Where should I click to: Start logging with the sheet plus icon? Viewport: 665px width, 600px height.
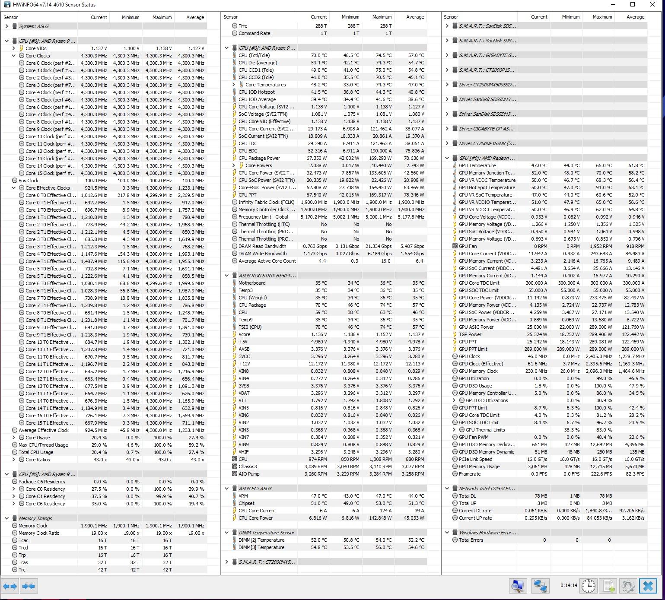coord(608,586)
